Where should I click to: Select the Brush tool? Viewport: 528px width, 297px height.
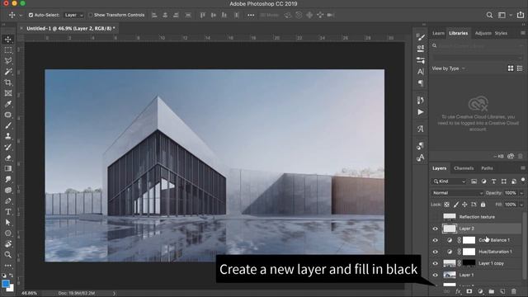pyautogui.click(x=8, y=125)
